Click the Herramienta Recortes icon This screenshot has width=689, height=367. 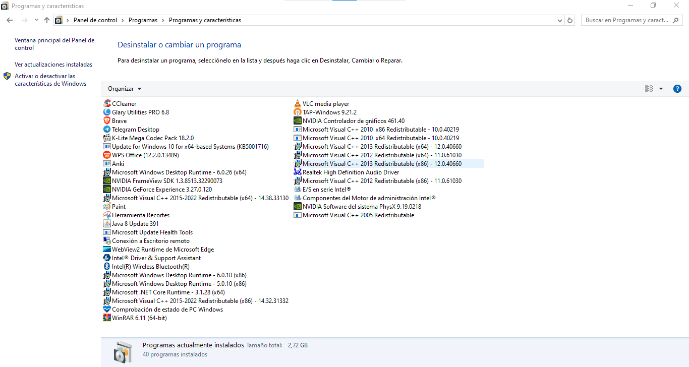click(x=107, y=215)
